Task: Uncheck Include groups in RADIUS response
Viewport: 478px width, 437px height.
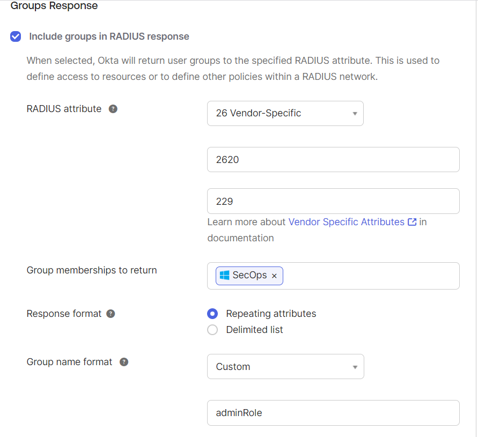Action: click(16, 36)
